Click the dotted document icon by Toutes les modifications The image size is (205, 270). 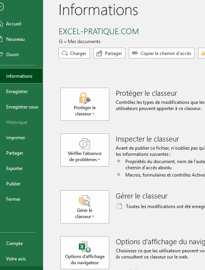point(119,206)
